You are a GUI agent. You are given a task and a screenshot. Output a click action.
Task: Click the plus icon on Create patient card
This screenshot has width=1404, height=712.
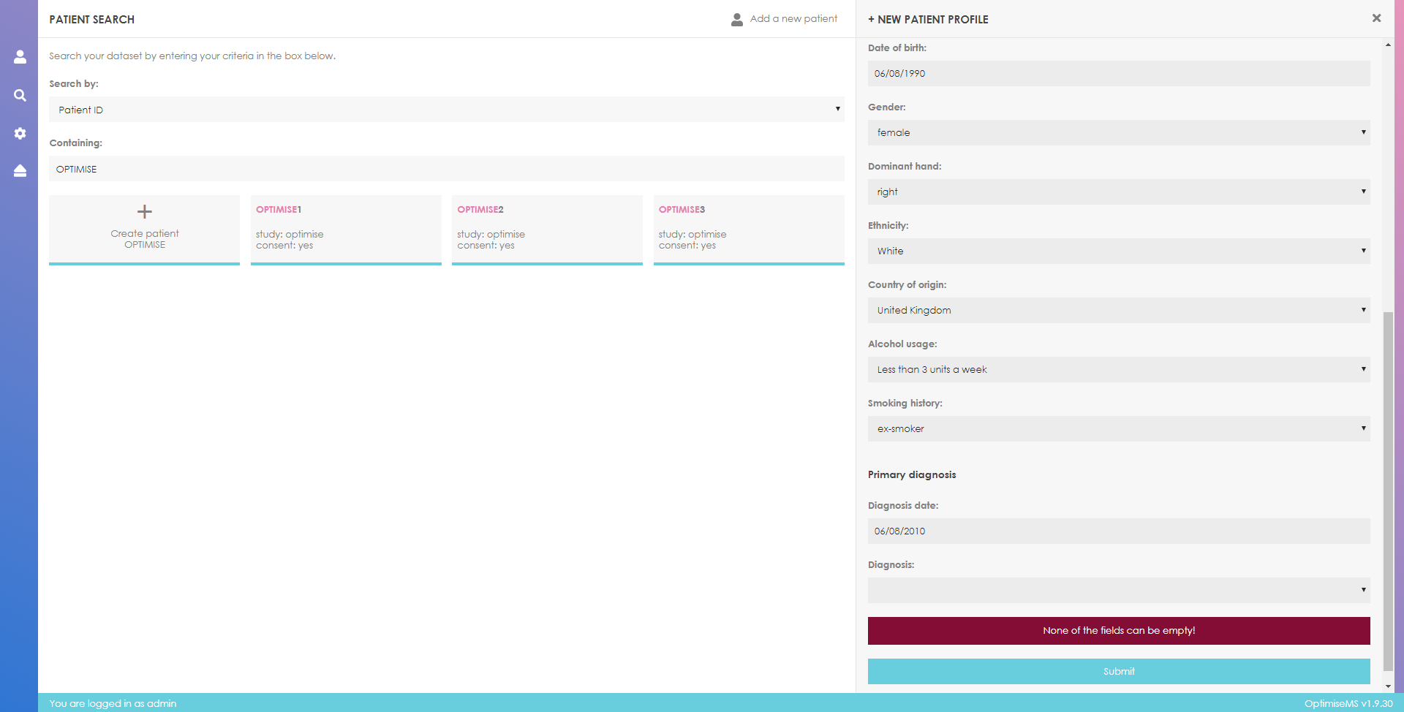(x=145, y=212)
